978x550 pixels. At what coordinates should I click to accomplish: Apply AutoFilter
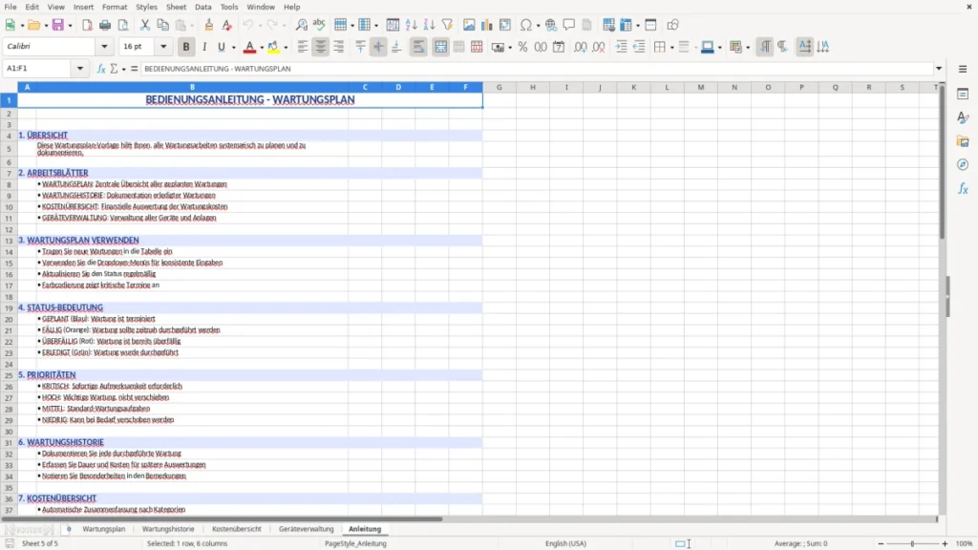[447, 25]
